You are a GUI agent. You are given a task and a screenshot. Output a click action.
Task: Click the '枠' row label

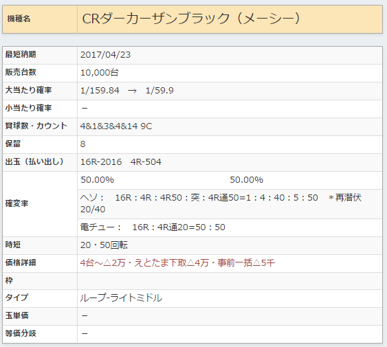point(9,280)
